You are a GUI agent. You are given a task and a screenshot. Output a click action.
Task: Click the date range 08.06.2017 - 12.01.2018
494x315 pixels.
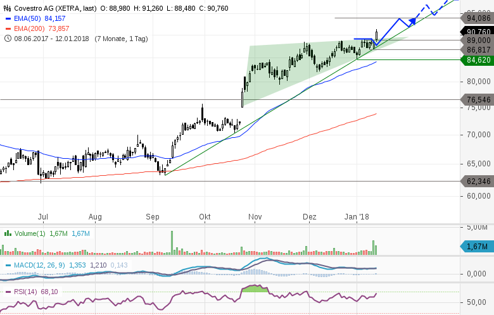(51, 39)
